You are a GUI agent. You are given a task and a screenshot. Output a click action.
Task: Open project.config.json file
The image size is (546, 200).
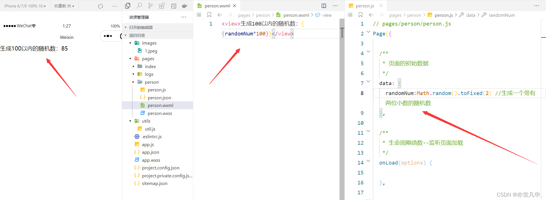pyautogui.click(x=157, y=168)
